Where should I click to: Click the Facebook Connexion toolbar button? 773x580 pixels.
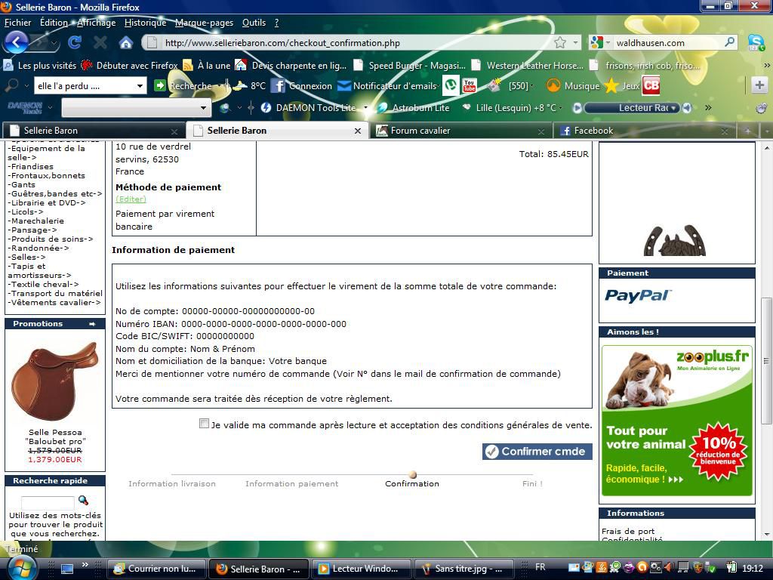pos(302,85)
